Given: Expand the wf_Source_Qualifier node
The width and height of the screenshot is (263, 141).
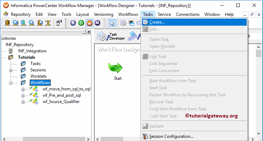Looking at the screenshot, I should pyautogui.click(x=23, y=102).
